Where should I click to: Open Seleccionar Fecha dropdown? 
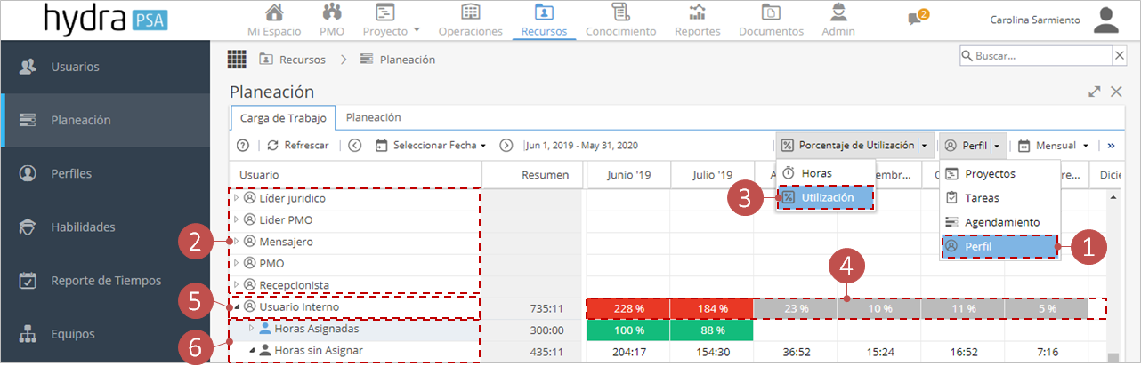click(x=432, y=145)
